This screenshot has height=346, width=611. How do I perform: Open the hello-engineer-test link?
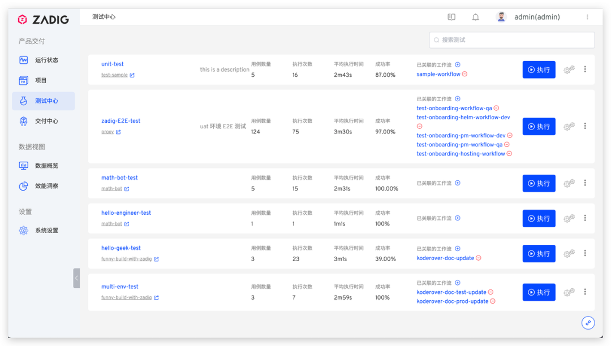126,213
